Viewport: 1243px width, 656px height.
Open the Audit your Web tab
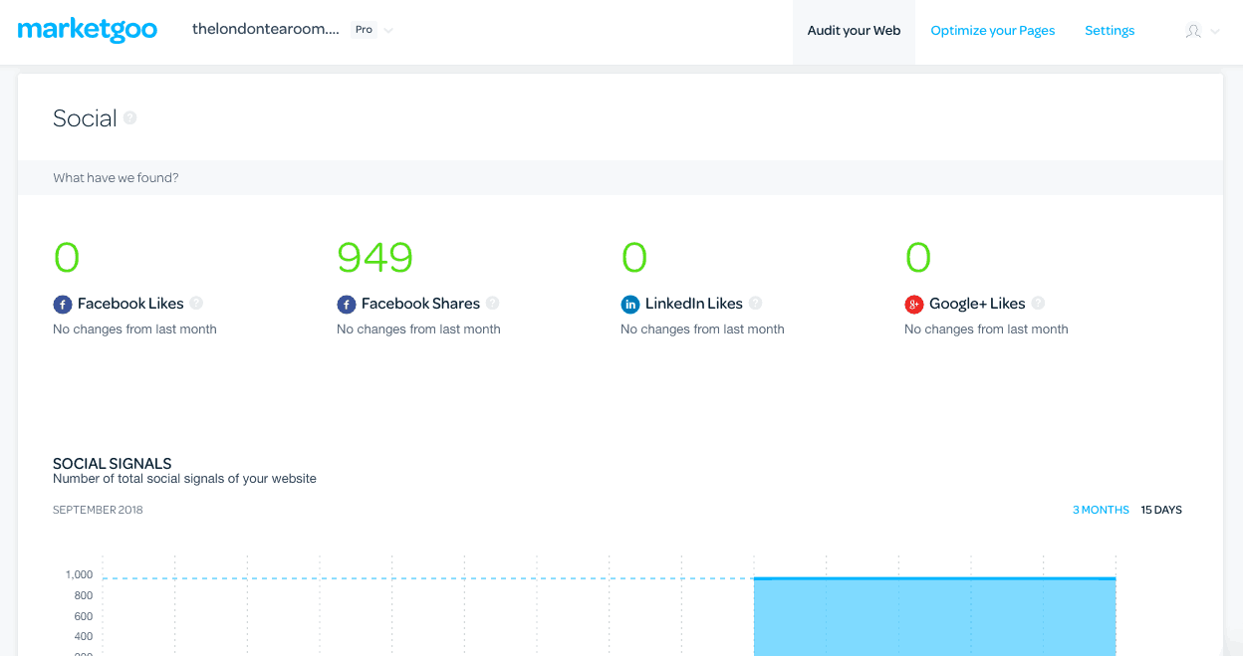tap(854, 32)
